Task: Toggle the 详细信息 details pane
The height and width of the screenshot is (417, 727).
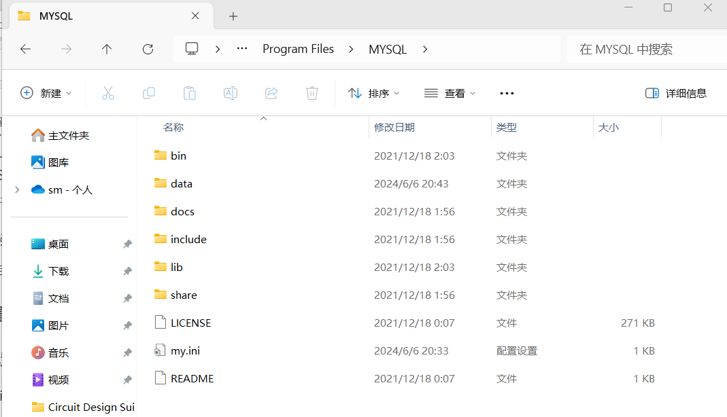Action: [676, 94]
